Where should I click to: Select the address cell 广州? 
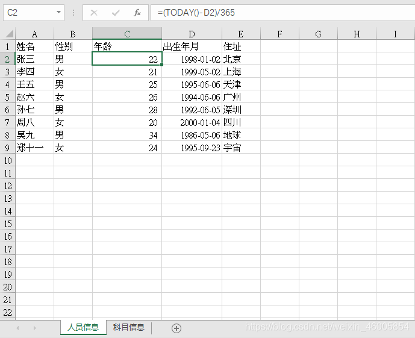coord(241,97)
